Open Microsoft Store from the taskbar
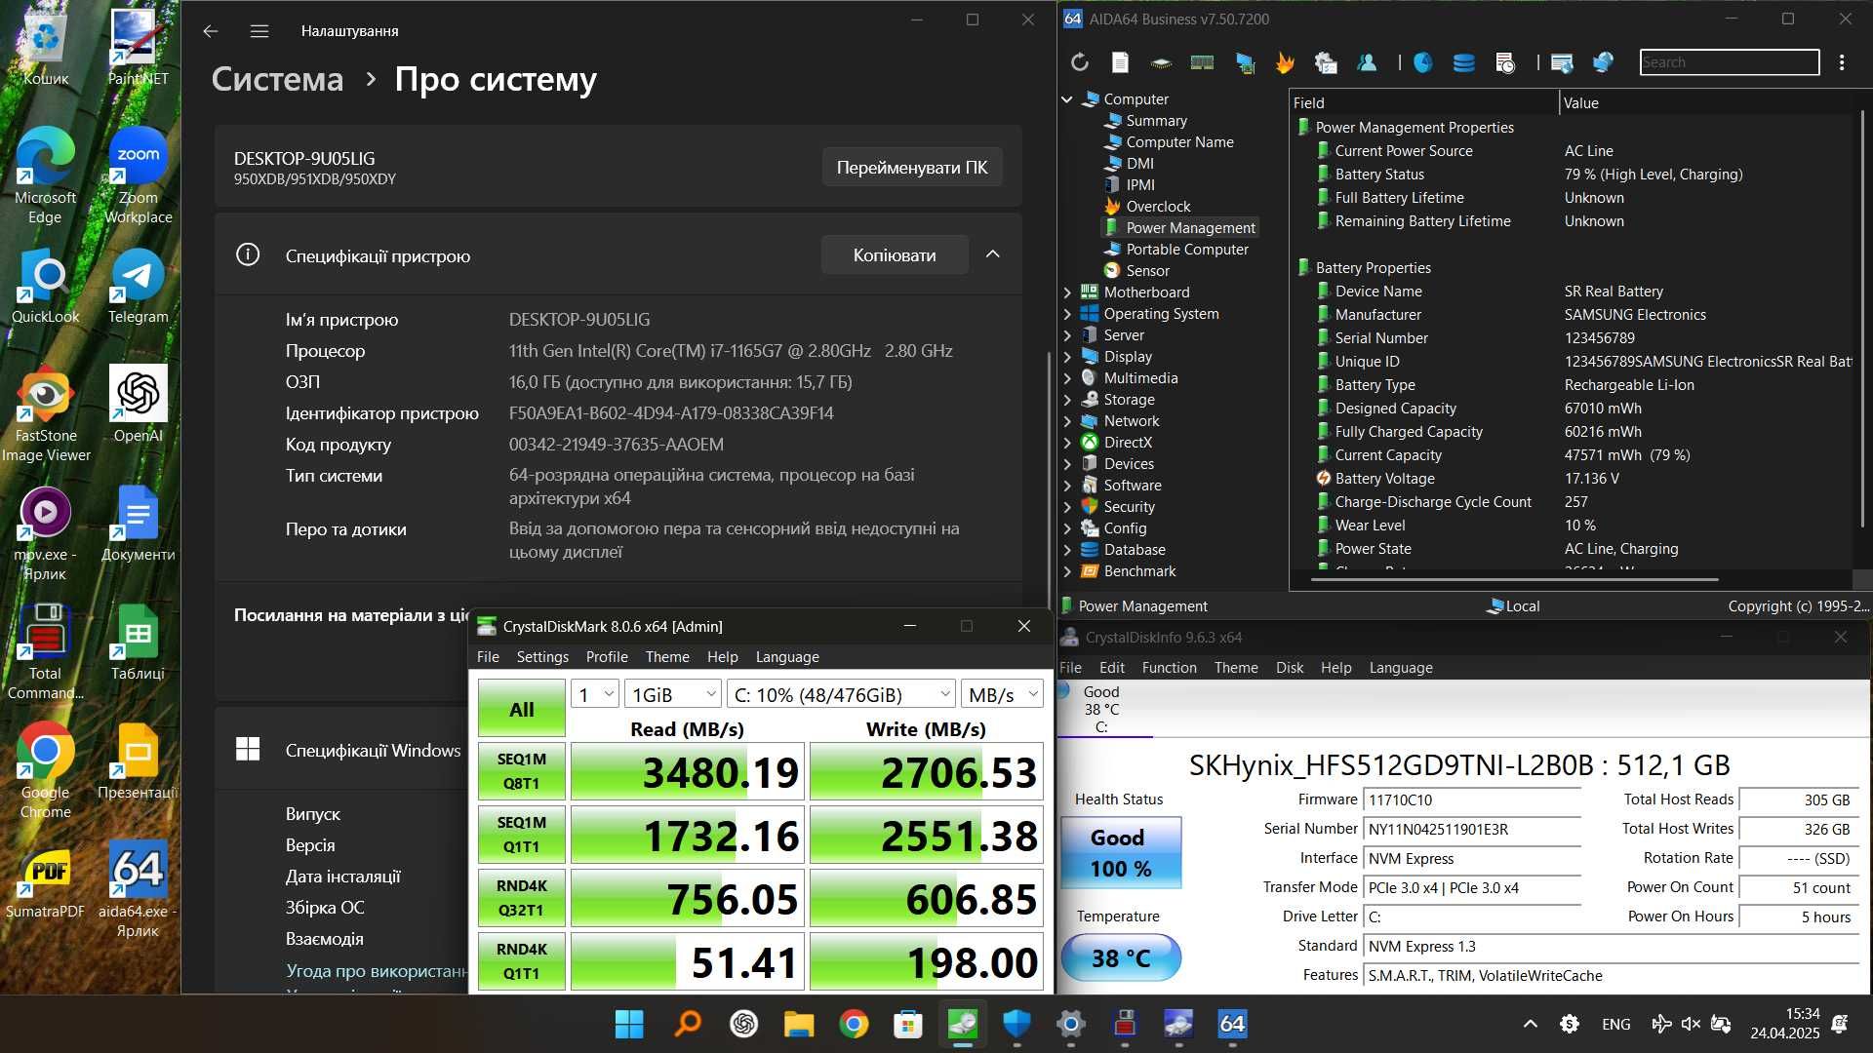The width and height of the screenshot is (1873, 1053). 908,1024
